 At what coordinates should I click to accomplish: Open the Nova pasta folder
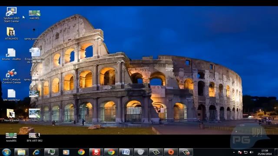click(x=11, y=115)
